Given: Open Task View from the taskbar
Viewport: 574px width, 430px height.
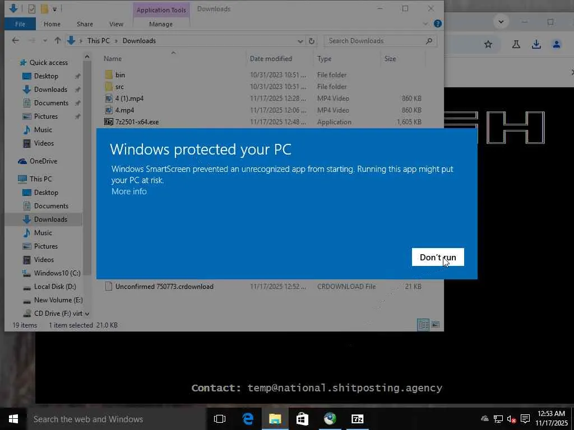Looking at the screenshot, I should [220, 419].
